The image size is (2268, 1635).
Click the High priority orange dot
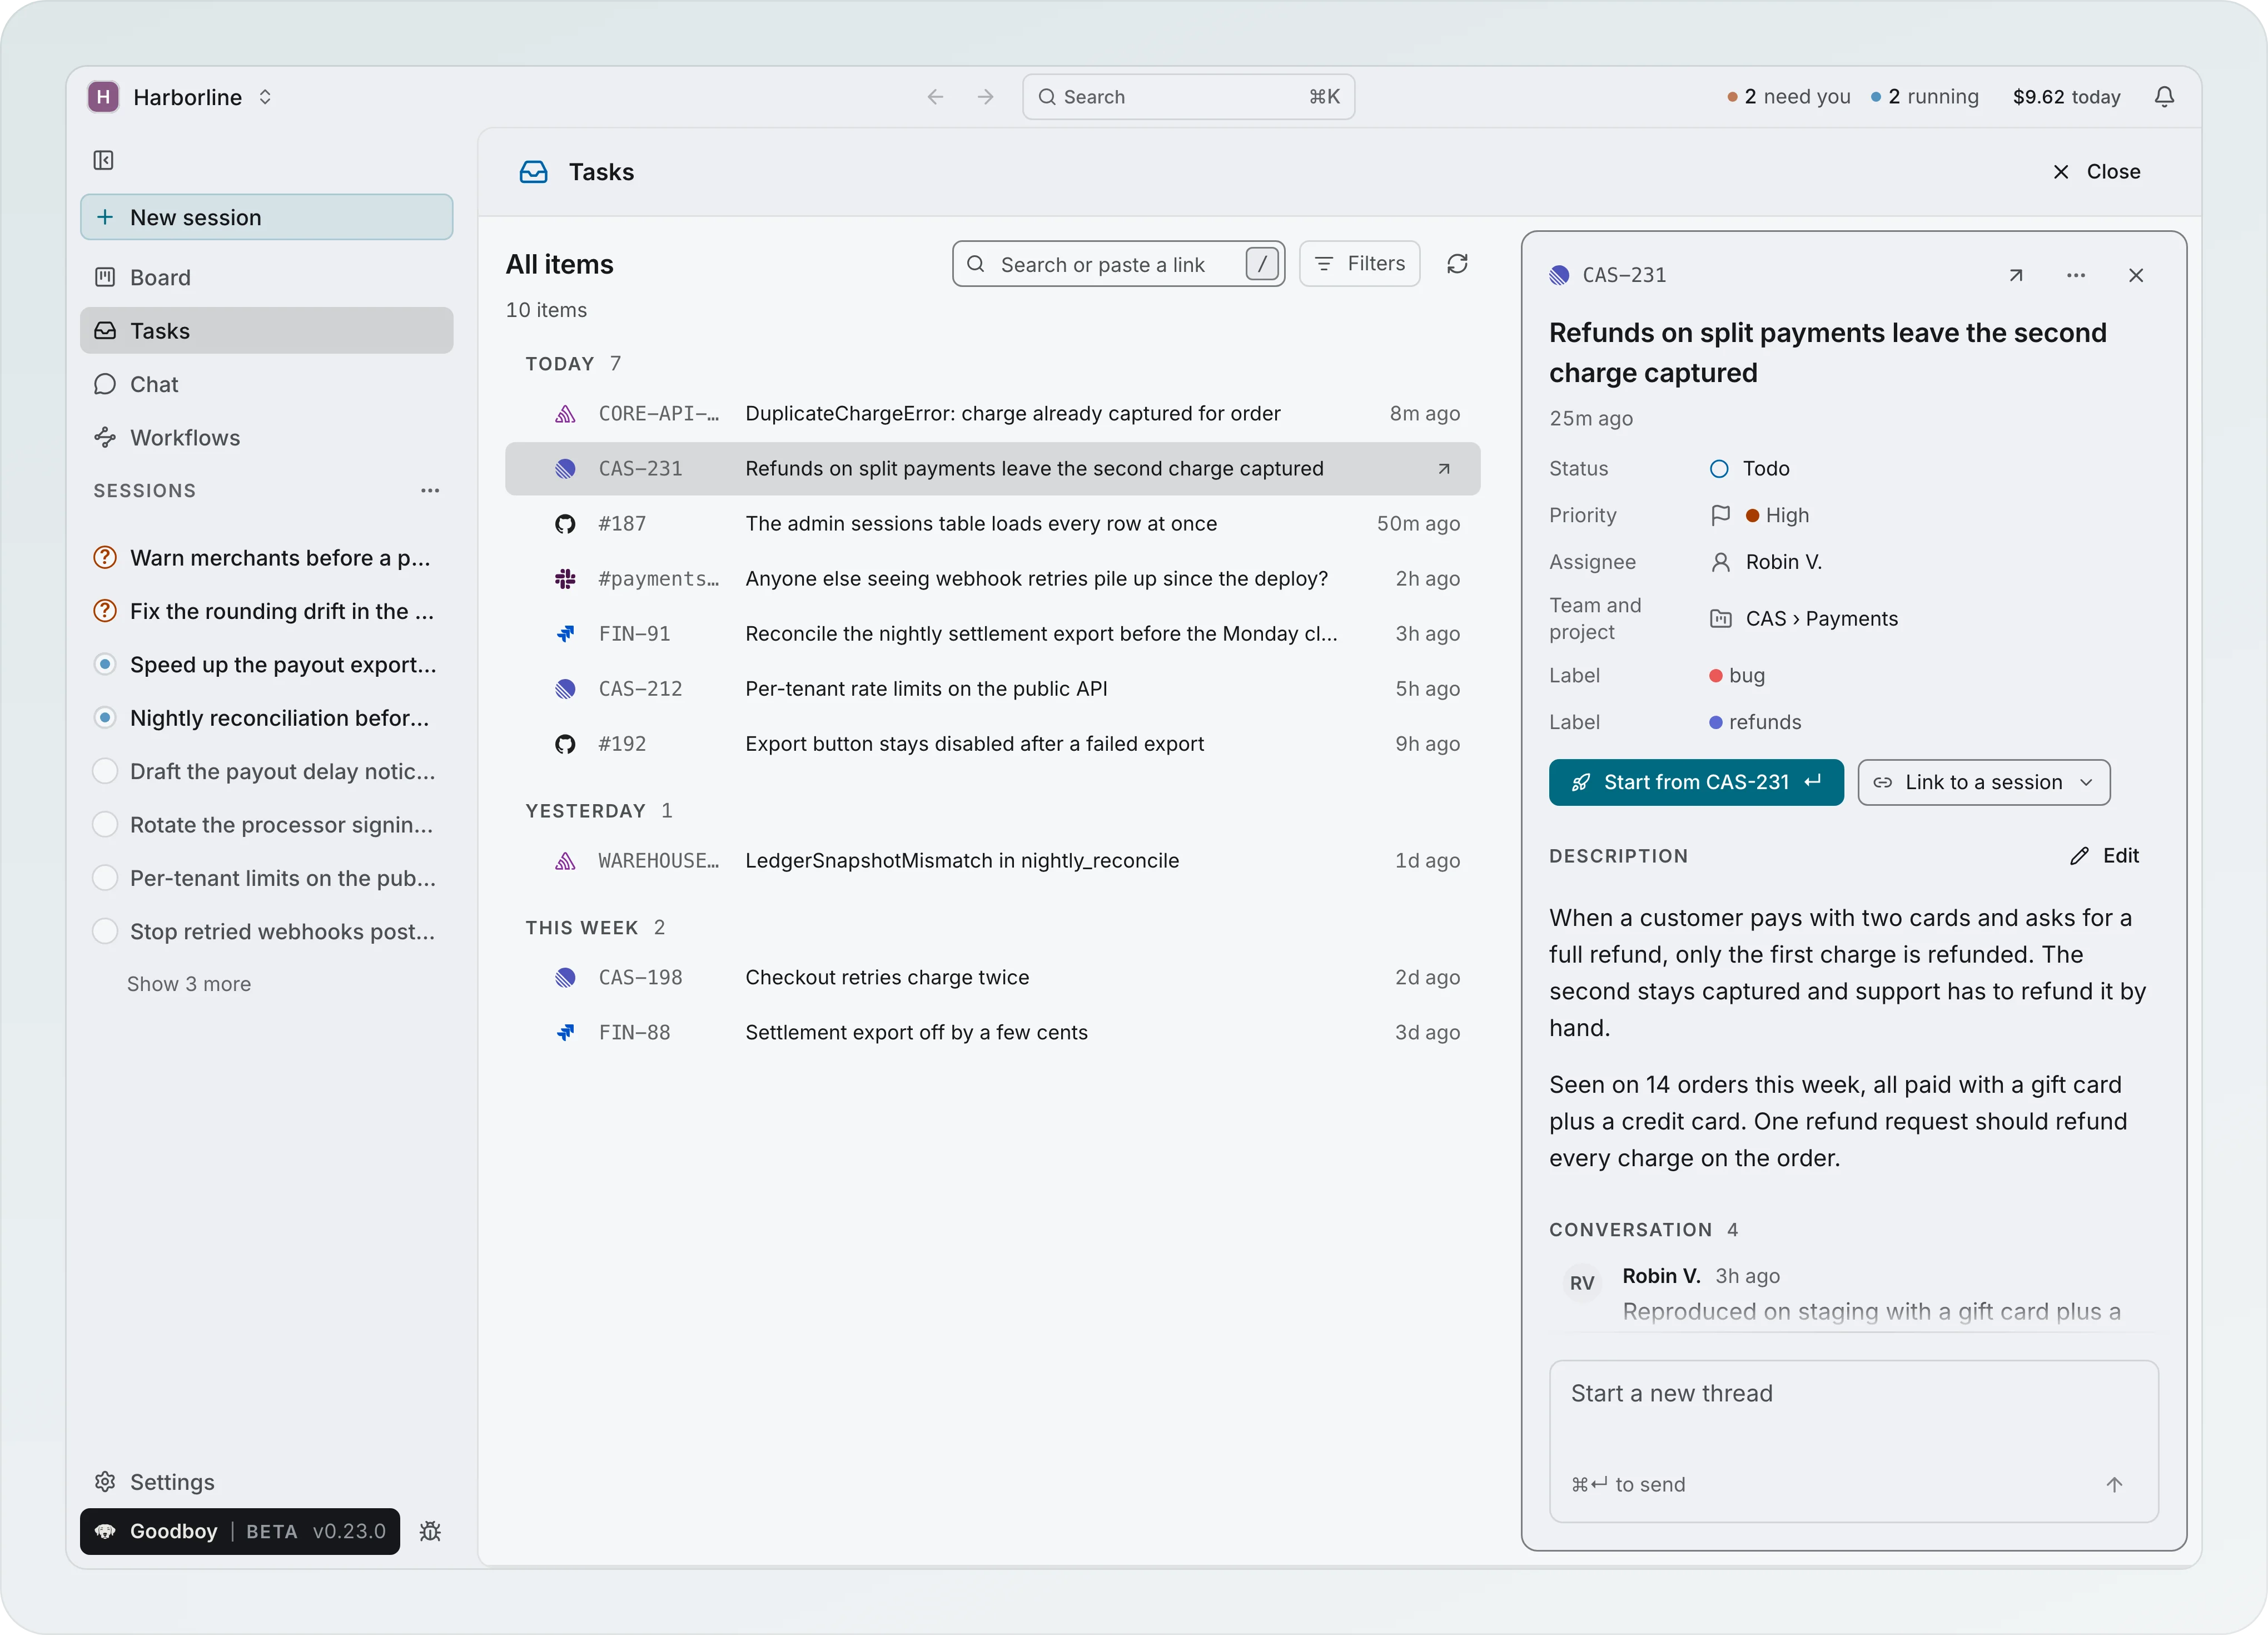(x=1752, y=516)
